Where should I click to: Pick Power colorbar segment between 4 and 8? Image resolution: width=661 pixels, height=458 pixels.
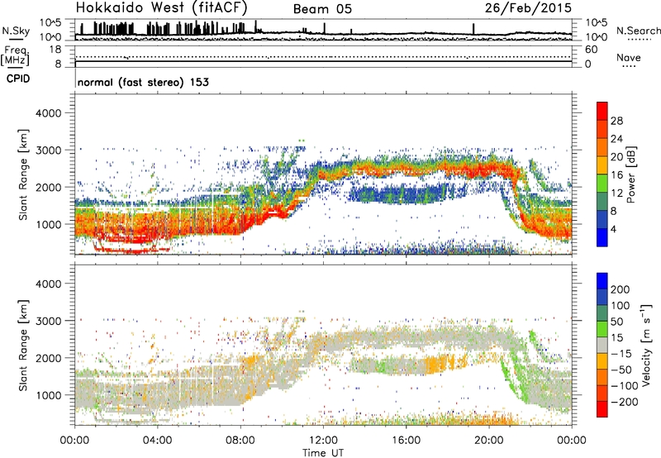coord(602,220)
